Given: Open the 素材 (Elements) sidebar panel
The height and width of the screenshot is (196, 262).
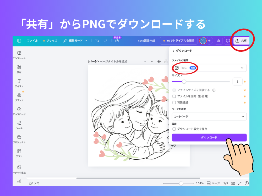Looking at the screenshot, I should point(19,67).
